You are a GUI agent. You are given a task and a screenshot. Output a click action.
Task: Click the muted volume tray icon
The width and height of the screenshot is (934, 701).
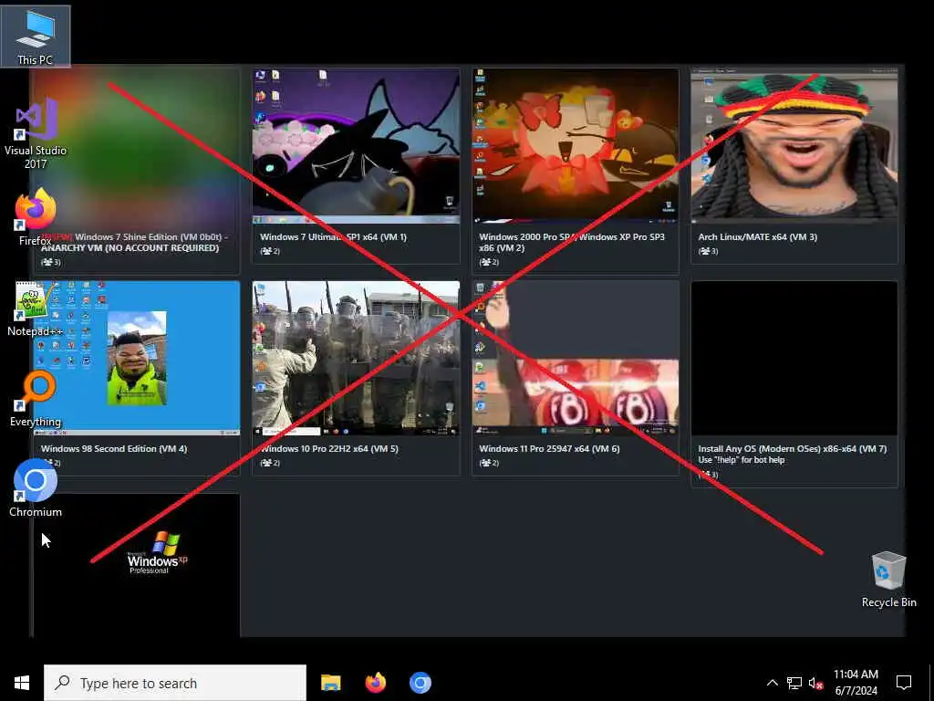815,683
